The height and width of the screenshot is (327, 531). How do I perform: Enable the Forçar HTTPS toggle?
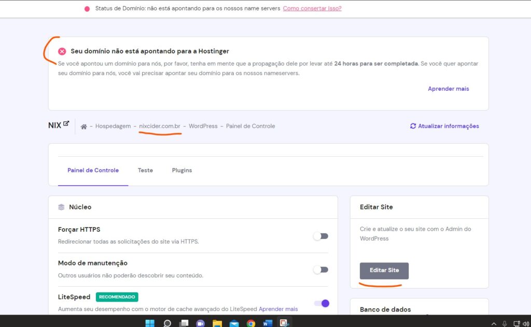(321, 236)
